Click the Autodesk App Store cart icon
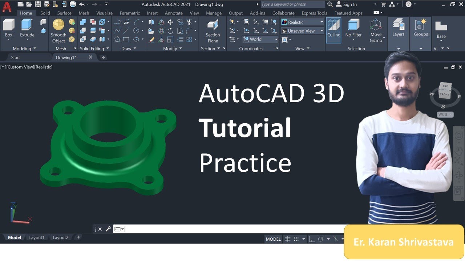This screenshot has height=261, width=465. click(x=384, y=4)
